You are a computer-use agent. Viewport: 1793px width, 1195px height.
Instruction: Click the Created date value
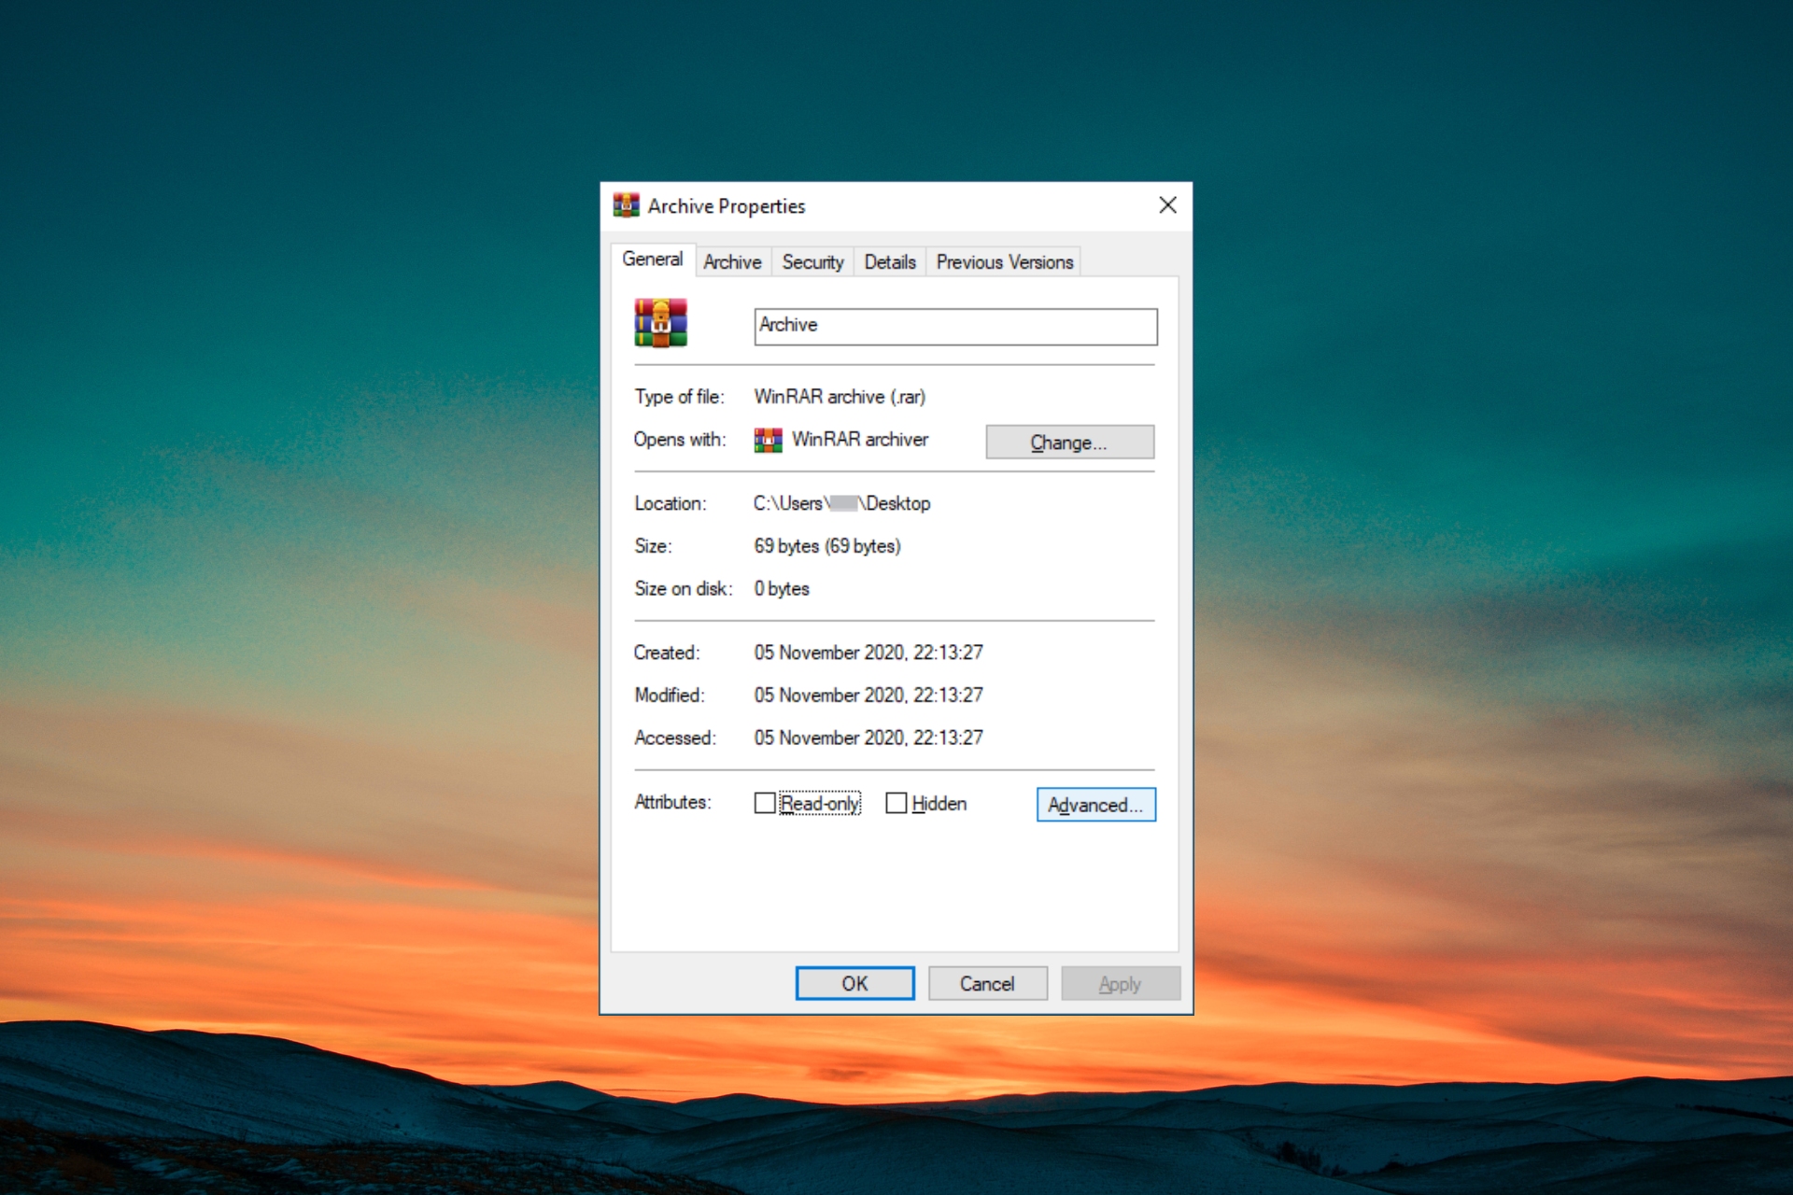[868, 653]
